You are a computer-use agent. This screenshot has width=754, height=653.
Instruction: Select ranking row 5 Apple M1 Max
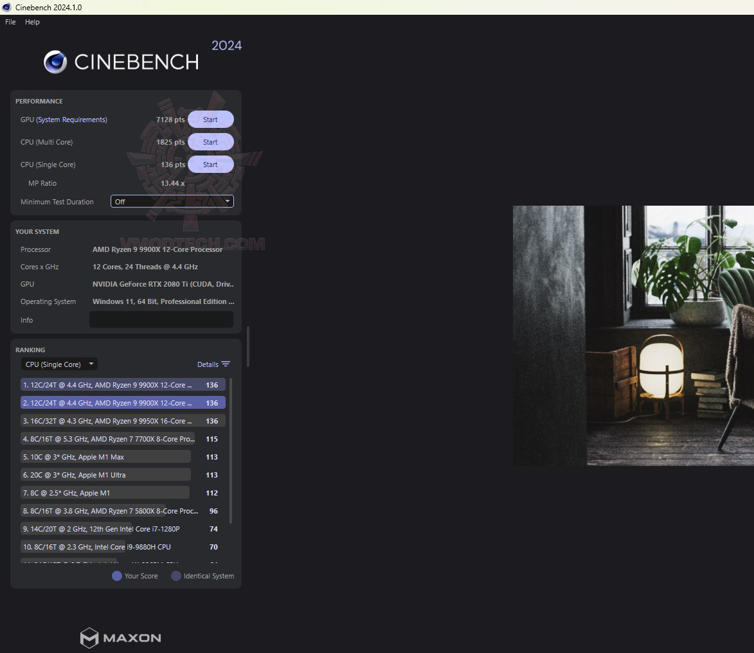[x=123, y=457]
